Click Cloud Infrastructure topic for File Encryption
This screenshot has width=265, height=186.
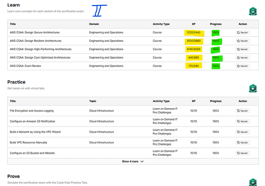pos(101,111)
